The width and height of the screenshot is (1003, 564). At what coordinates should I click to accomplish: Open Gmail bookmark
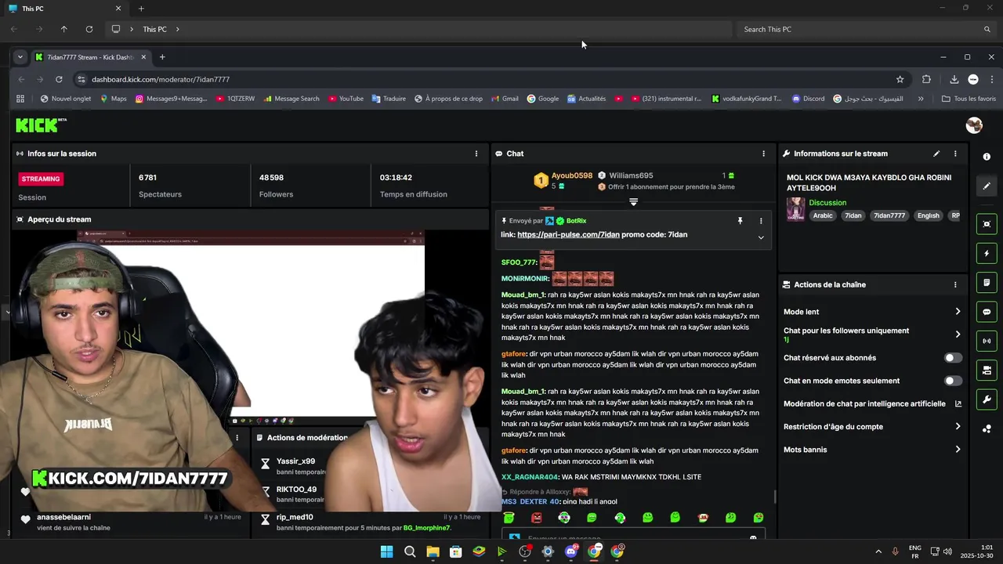[x=505, y=99]
